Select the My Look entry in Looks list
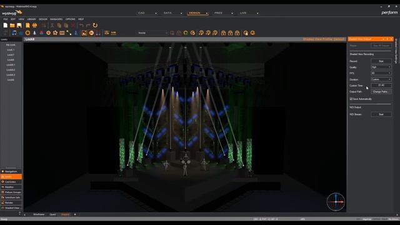 click(x=11, y=45)
